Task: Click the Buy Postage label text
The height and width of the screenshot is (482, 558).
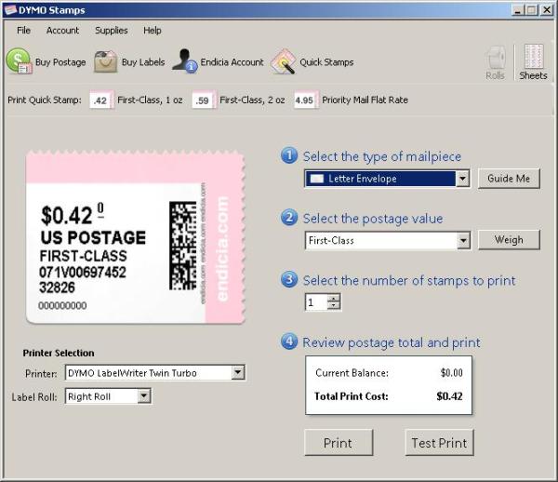Action: point(60,62)
